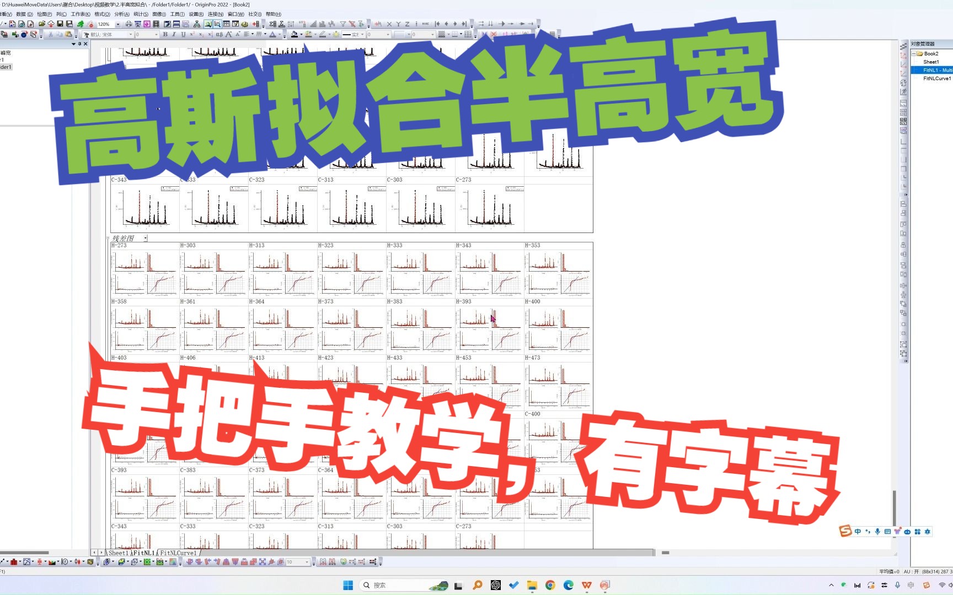Open the 工作表(K) menu
953x595 pixels.
click(x=81, y=14)
